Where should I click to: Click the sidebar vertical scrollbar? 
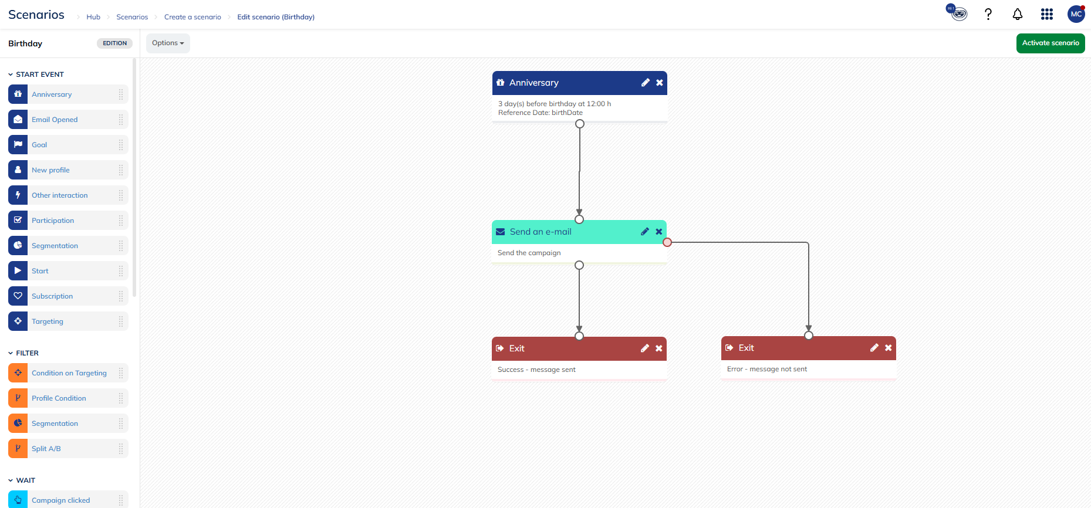pyautogui.click(x=134, y=176)
